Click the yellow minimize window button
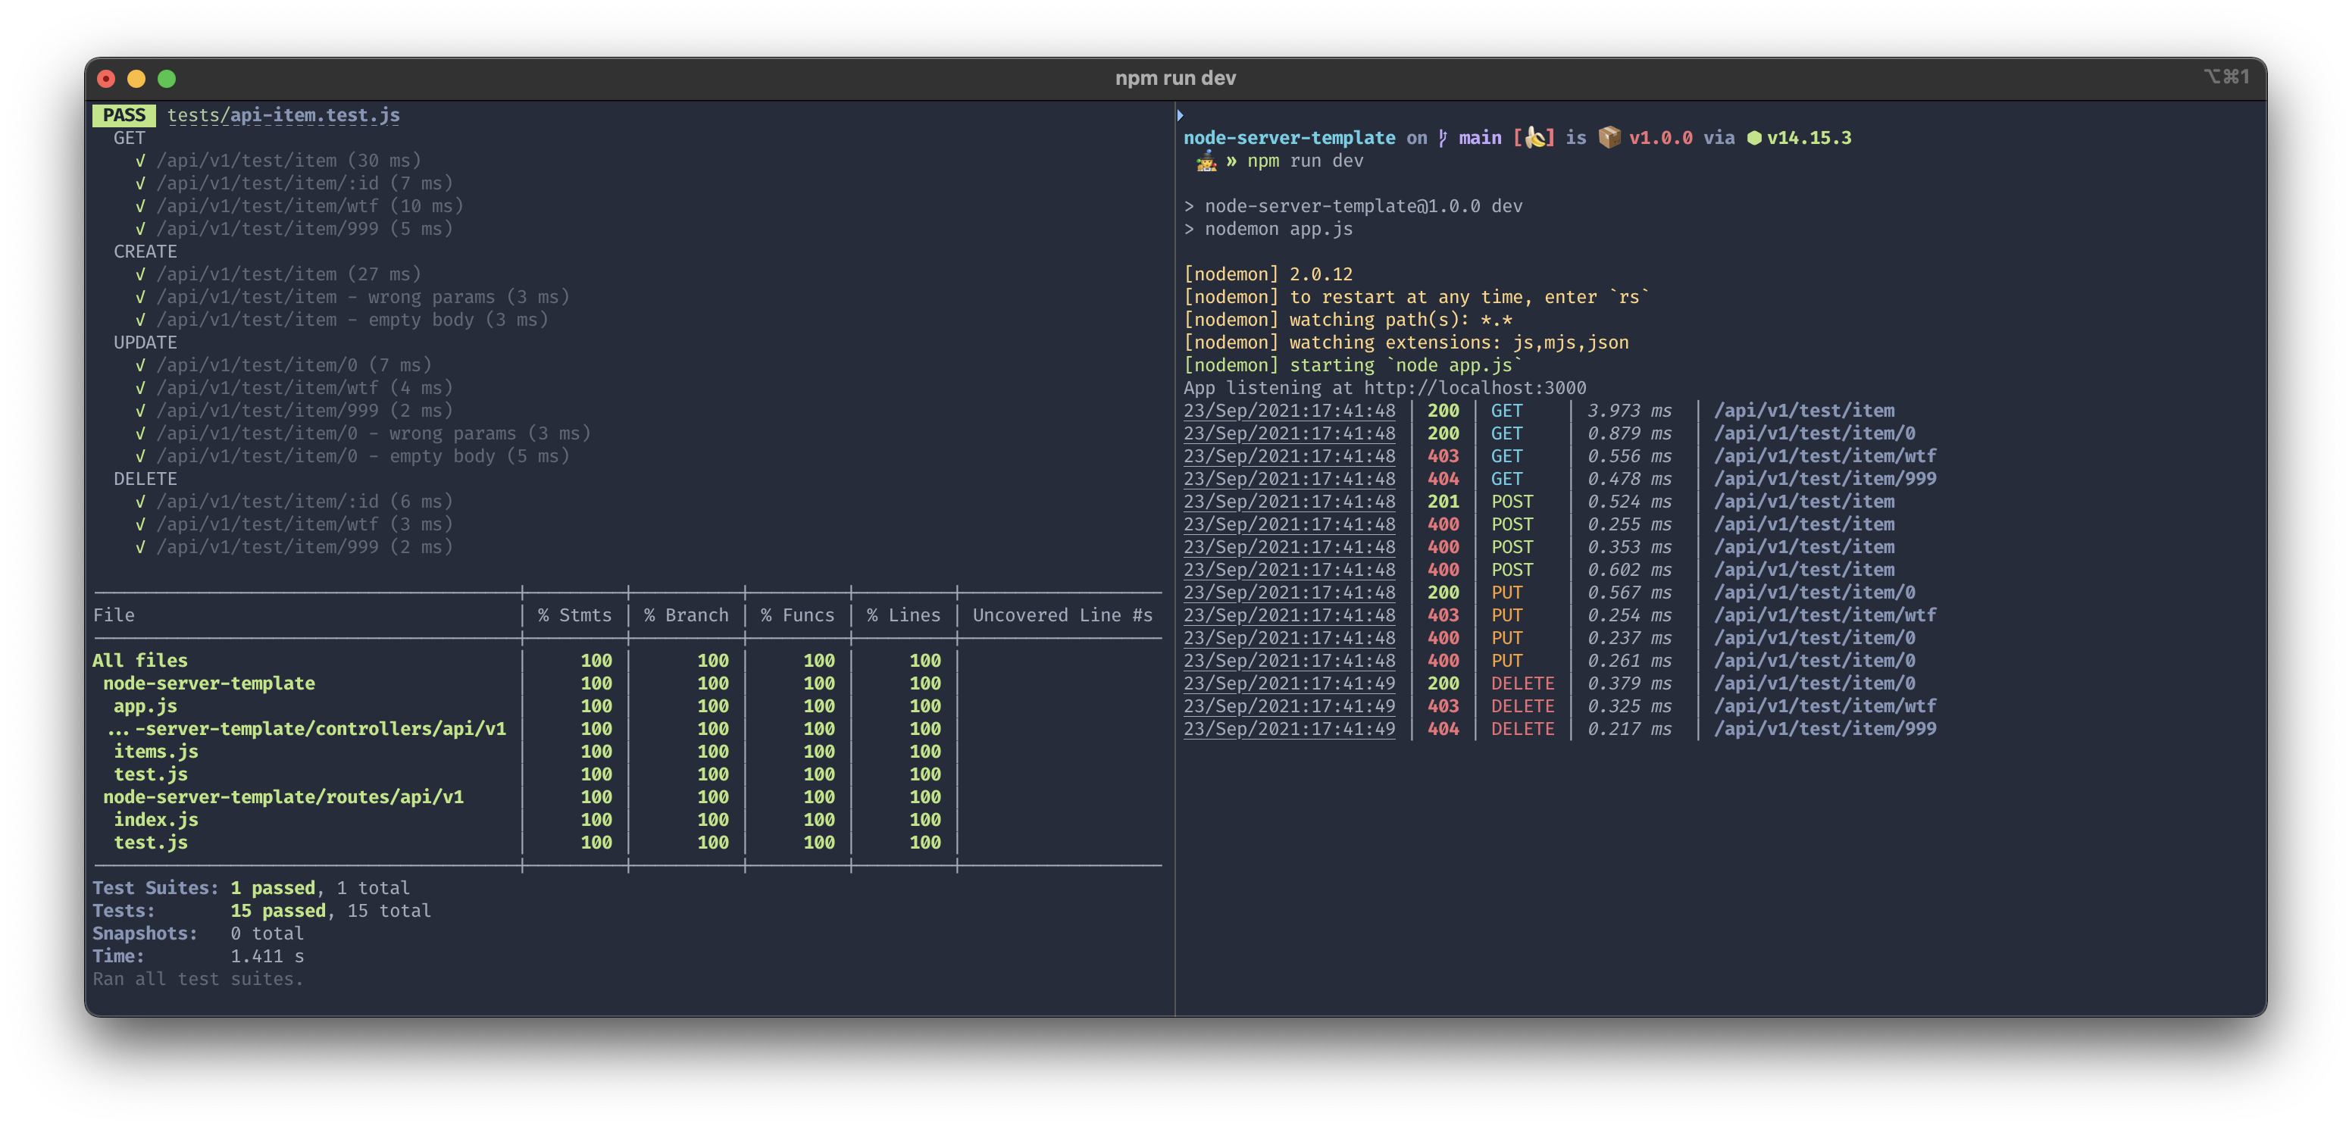 136,79
